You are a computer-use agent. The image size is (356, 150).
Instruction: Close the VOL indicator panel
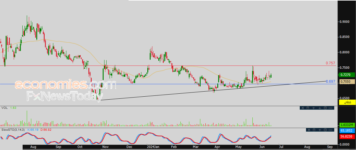pyautogui.click(x=303, y=108)
